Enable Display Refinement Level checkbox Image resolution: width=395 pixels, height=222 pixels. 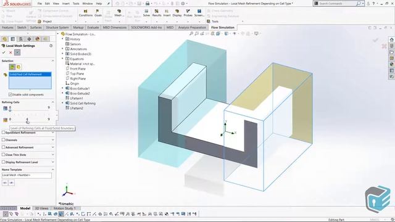[x=3, y=162]
